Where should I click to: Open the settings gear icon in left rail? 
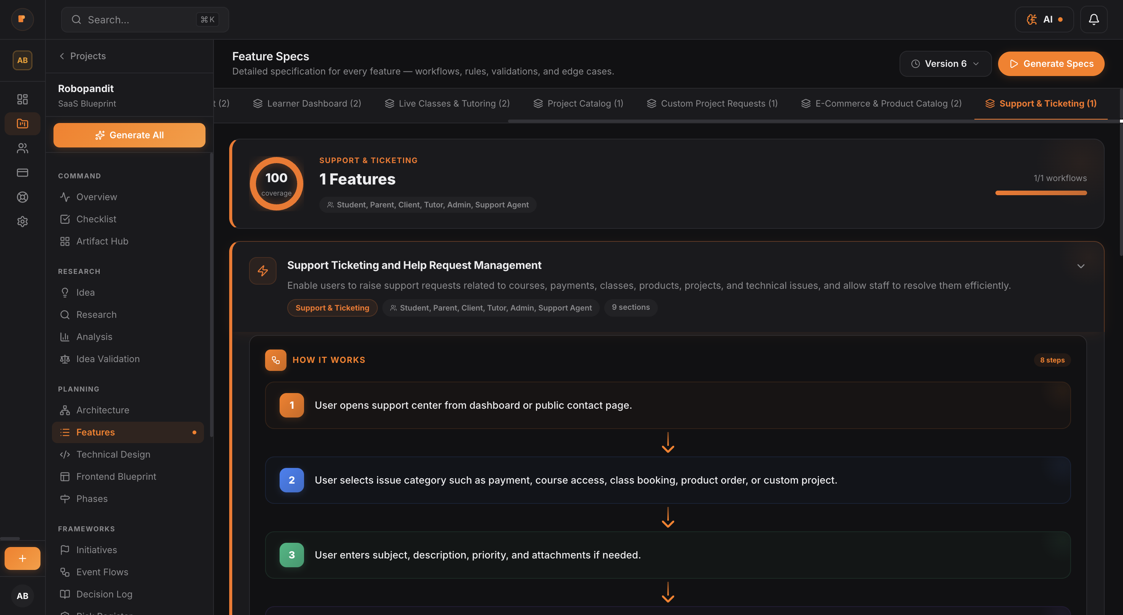click(x=22, y=222)
